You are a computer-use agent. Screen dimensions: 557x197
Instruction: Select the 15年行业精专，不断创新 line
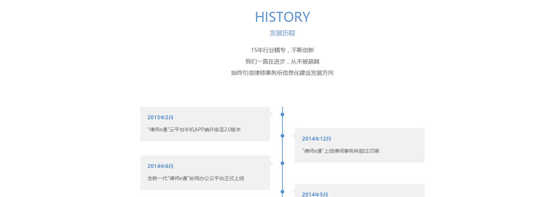pyautogui.click(x=282, y=50)
